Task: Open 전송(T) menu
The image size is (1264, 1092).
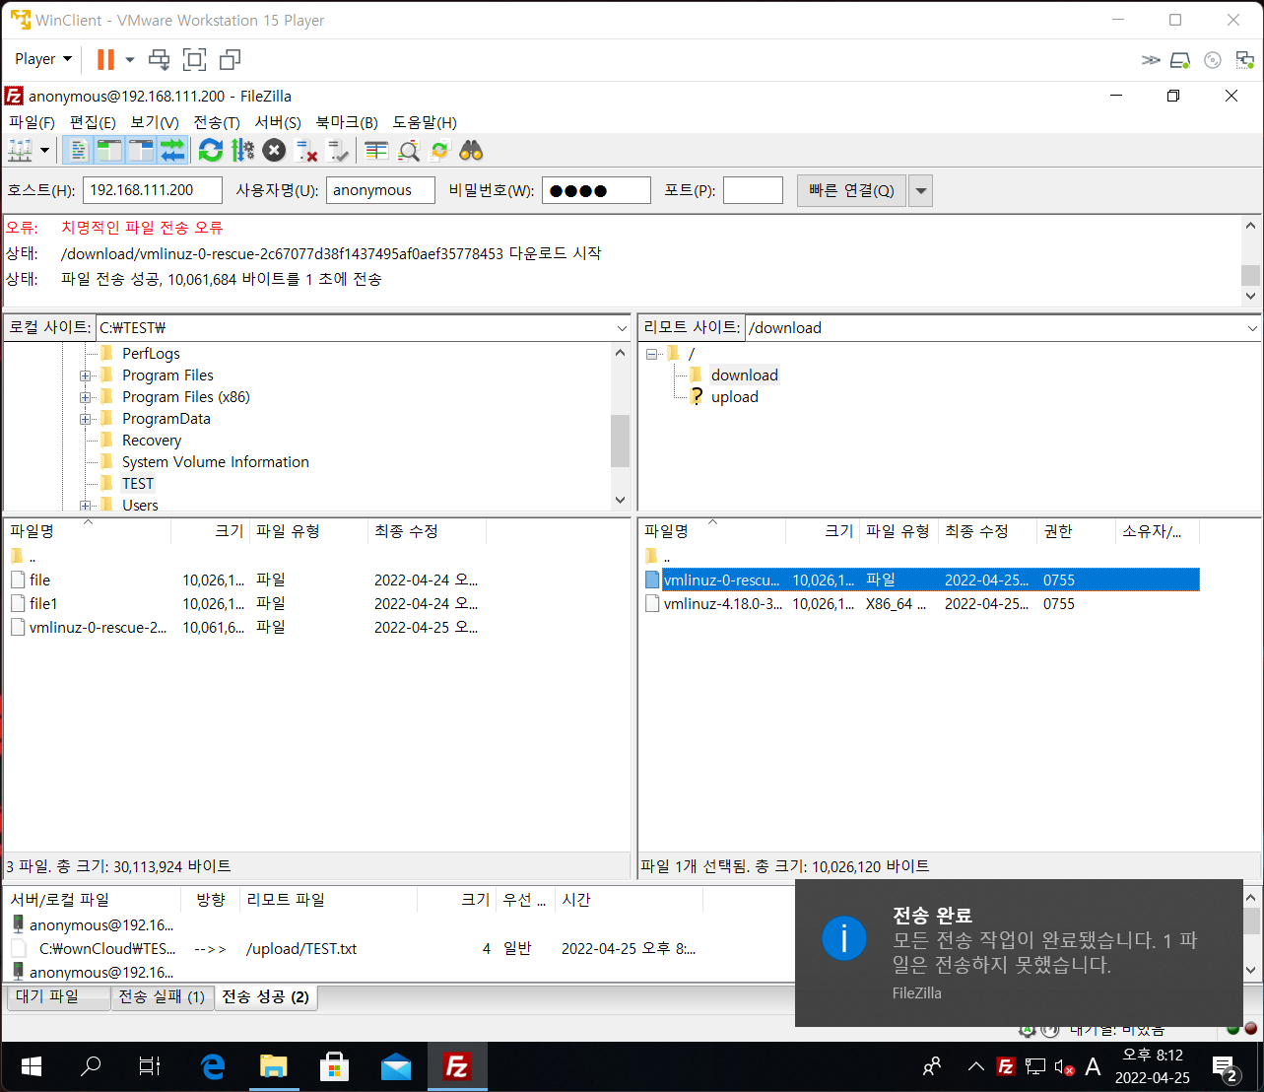Action: point(217,122)
